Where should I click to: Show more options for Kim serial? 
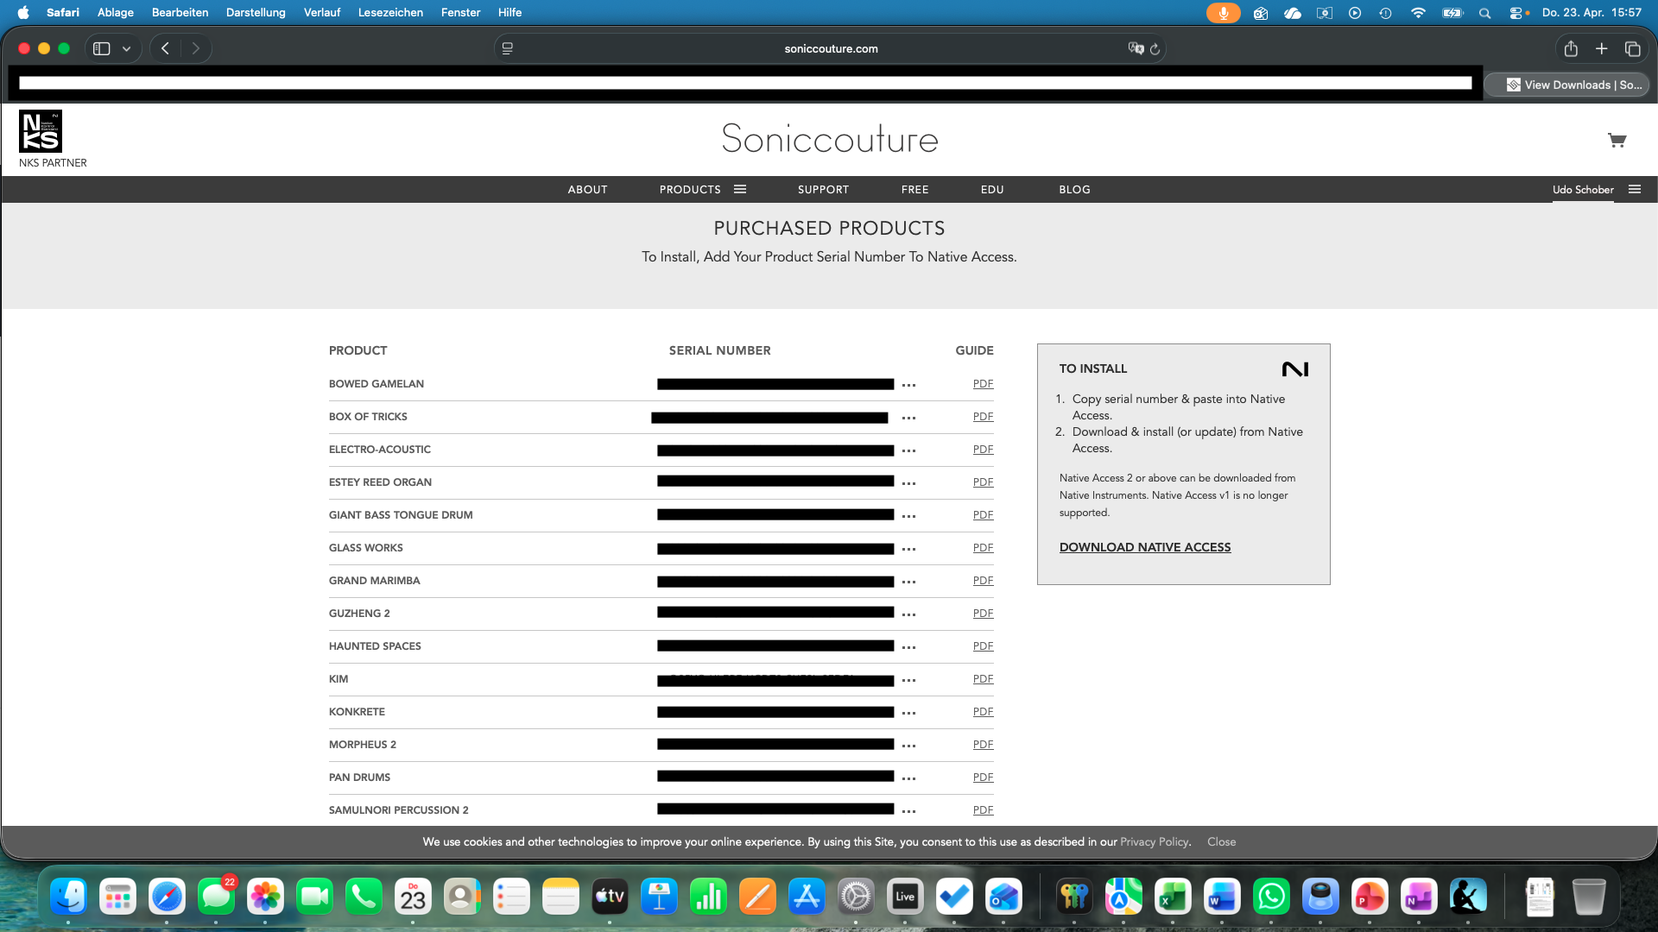pos(908,681)
